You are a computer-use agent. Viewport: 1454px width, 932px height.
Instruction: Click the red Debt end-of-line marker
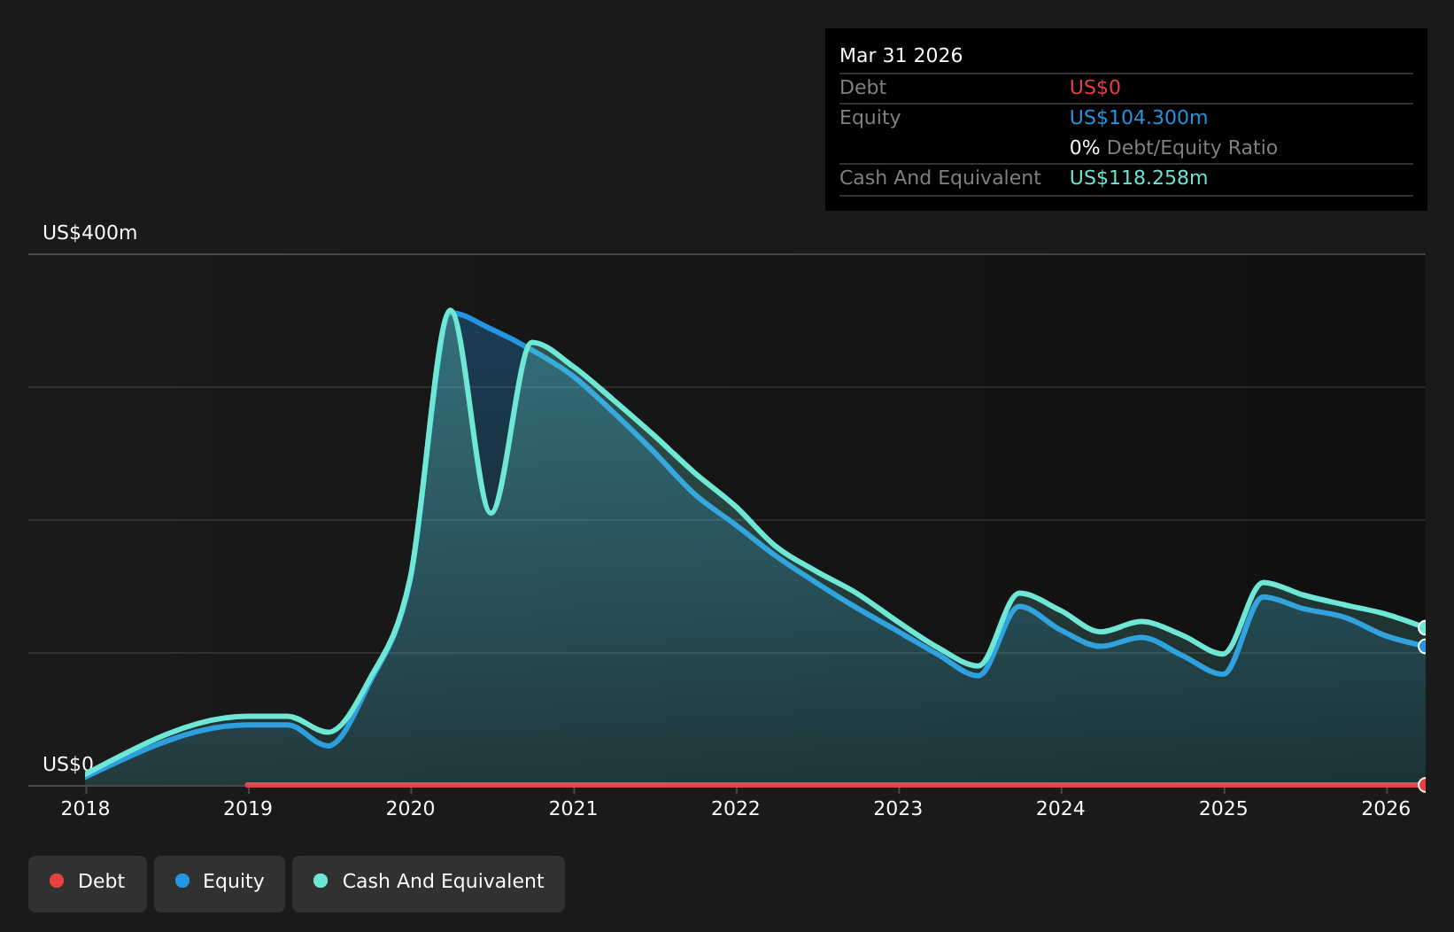coord(1424,785)
